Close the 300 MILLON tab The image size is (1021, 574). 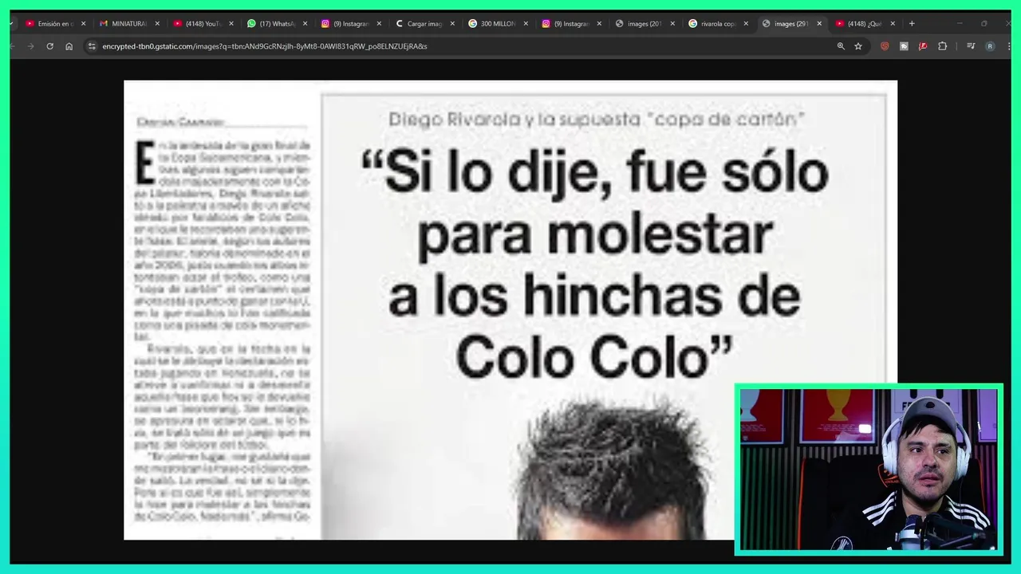point(526,24)
